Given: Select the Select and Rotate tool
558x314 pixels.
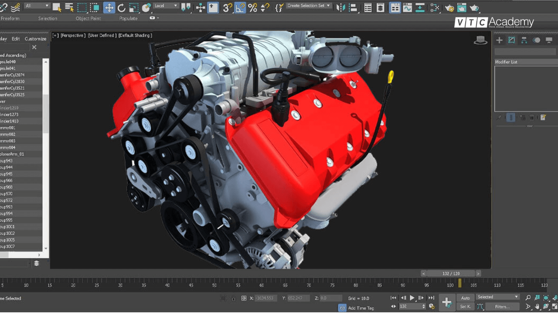Looking at the screenshot, I should coord(122,7).
